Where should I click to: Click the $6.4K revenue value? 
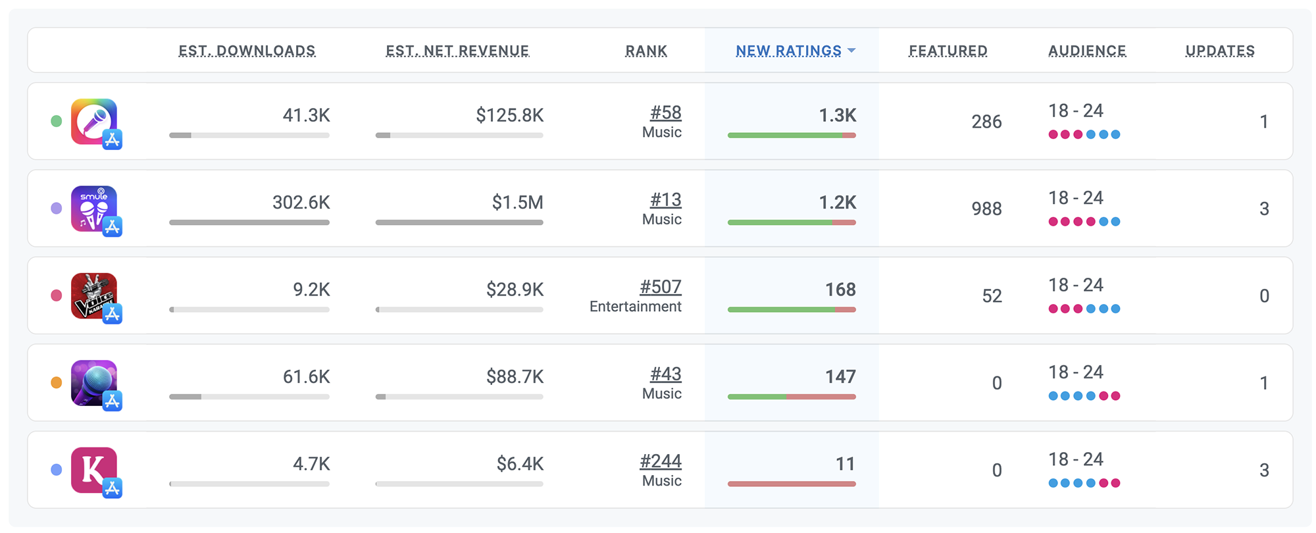click(520, 464)
